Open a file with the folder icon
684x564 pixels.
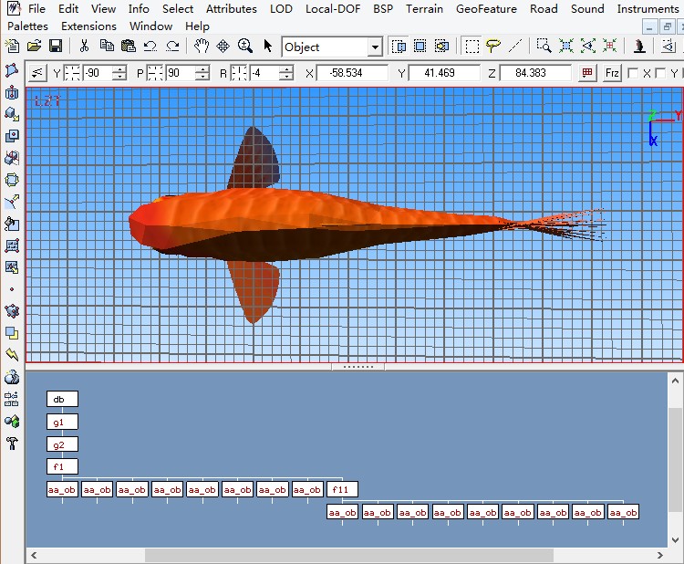click(x=34, y=46)
